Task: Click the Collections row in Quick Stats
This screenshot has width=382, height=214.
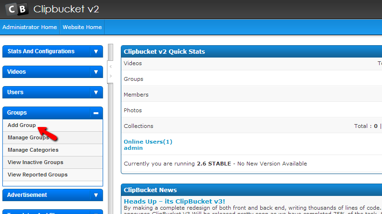Action: [252, 126]
